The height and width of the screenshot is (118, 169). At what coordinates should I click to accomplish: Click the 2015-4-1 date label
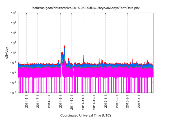click(139, 101)
